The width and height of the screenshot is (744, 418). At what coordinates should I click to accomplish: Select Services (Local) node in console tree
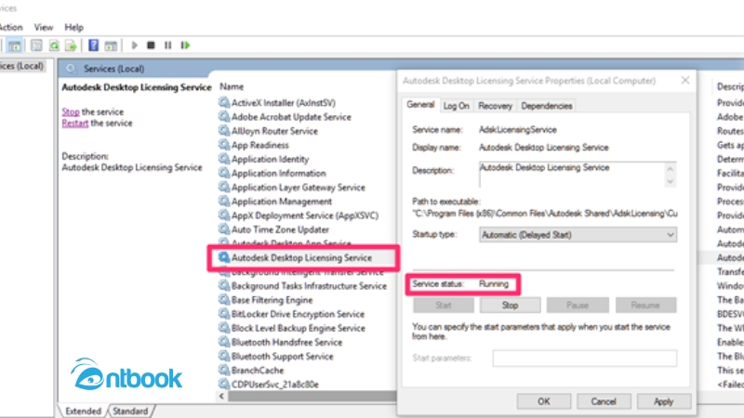tap(21, 66)
